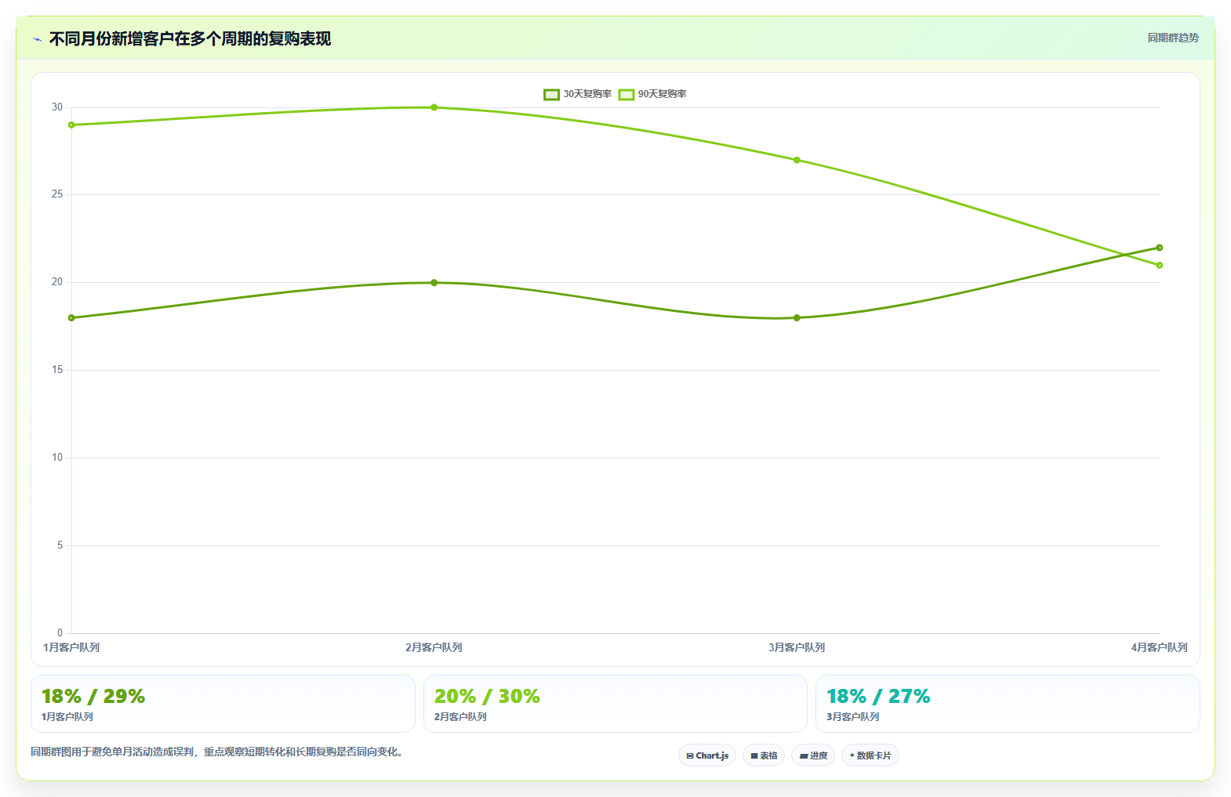Image resolution: width=1231 pixels, height=797 pixels.
Task: Click the y-axis value 25
Action: 57,194
